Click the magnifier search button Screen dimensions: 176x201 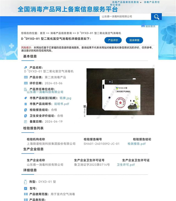pos(156,17)
